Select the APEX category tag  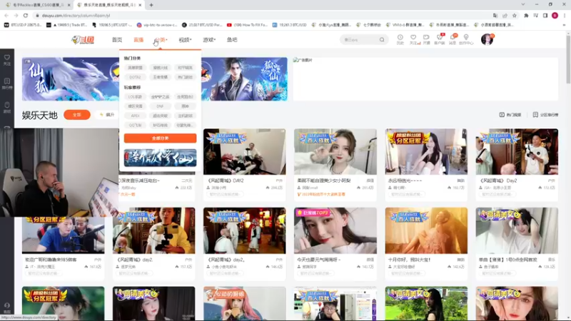135,116
